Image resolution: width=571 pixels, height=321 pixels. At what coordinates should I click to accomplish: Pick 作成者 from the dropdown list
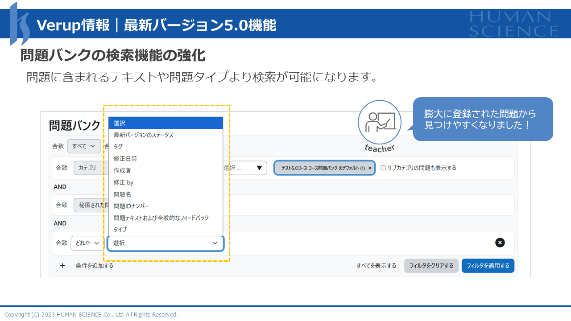click(x=122, y=170)
